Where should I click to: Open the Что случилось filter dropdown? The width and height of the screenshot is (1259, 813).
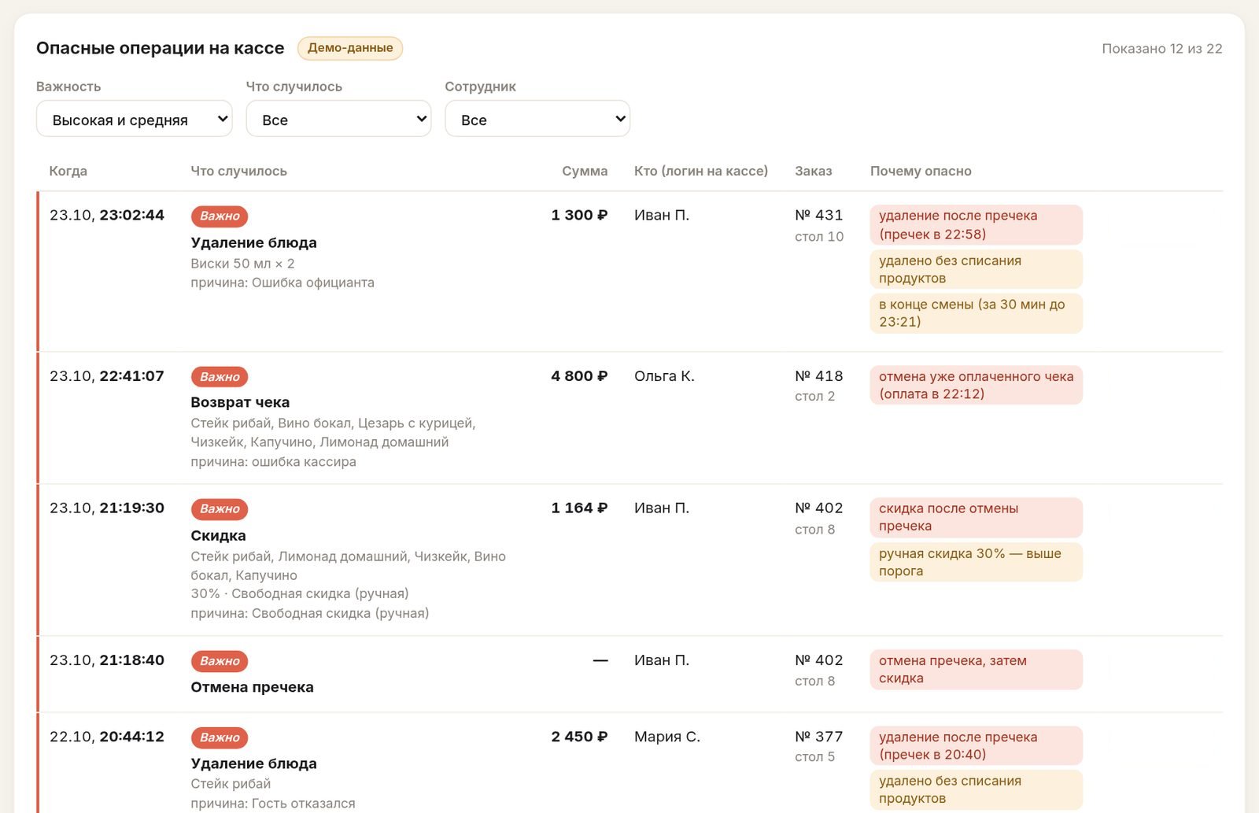[338, 119]
